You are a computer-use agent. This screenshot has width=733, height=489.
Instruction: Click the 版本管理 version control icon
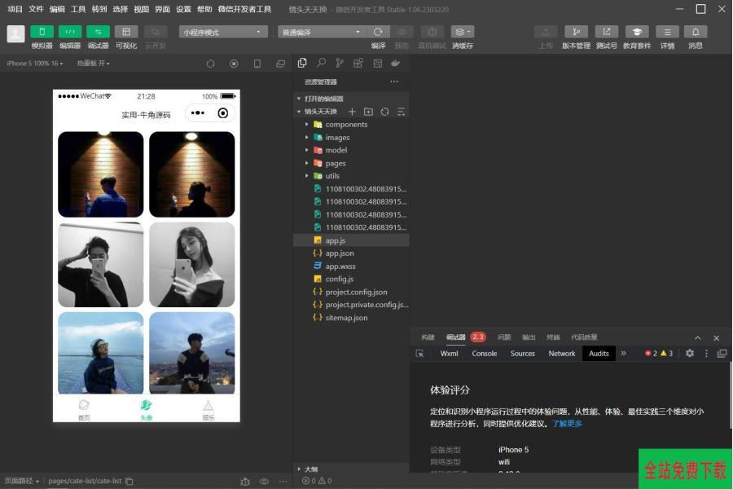576,32
